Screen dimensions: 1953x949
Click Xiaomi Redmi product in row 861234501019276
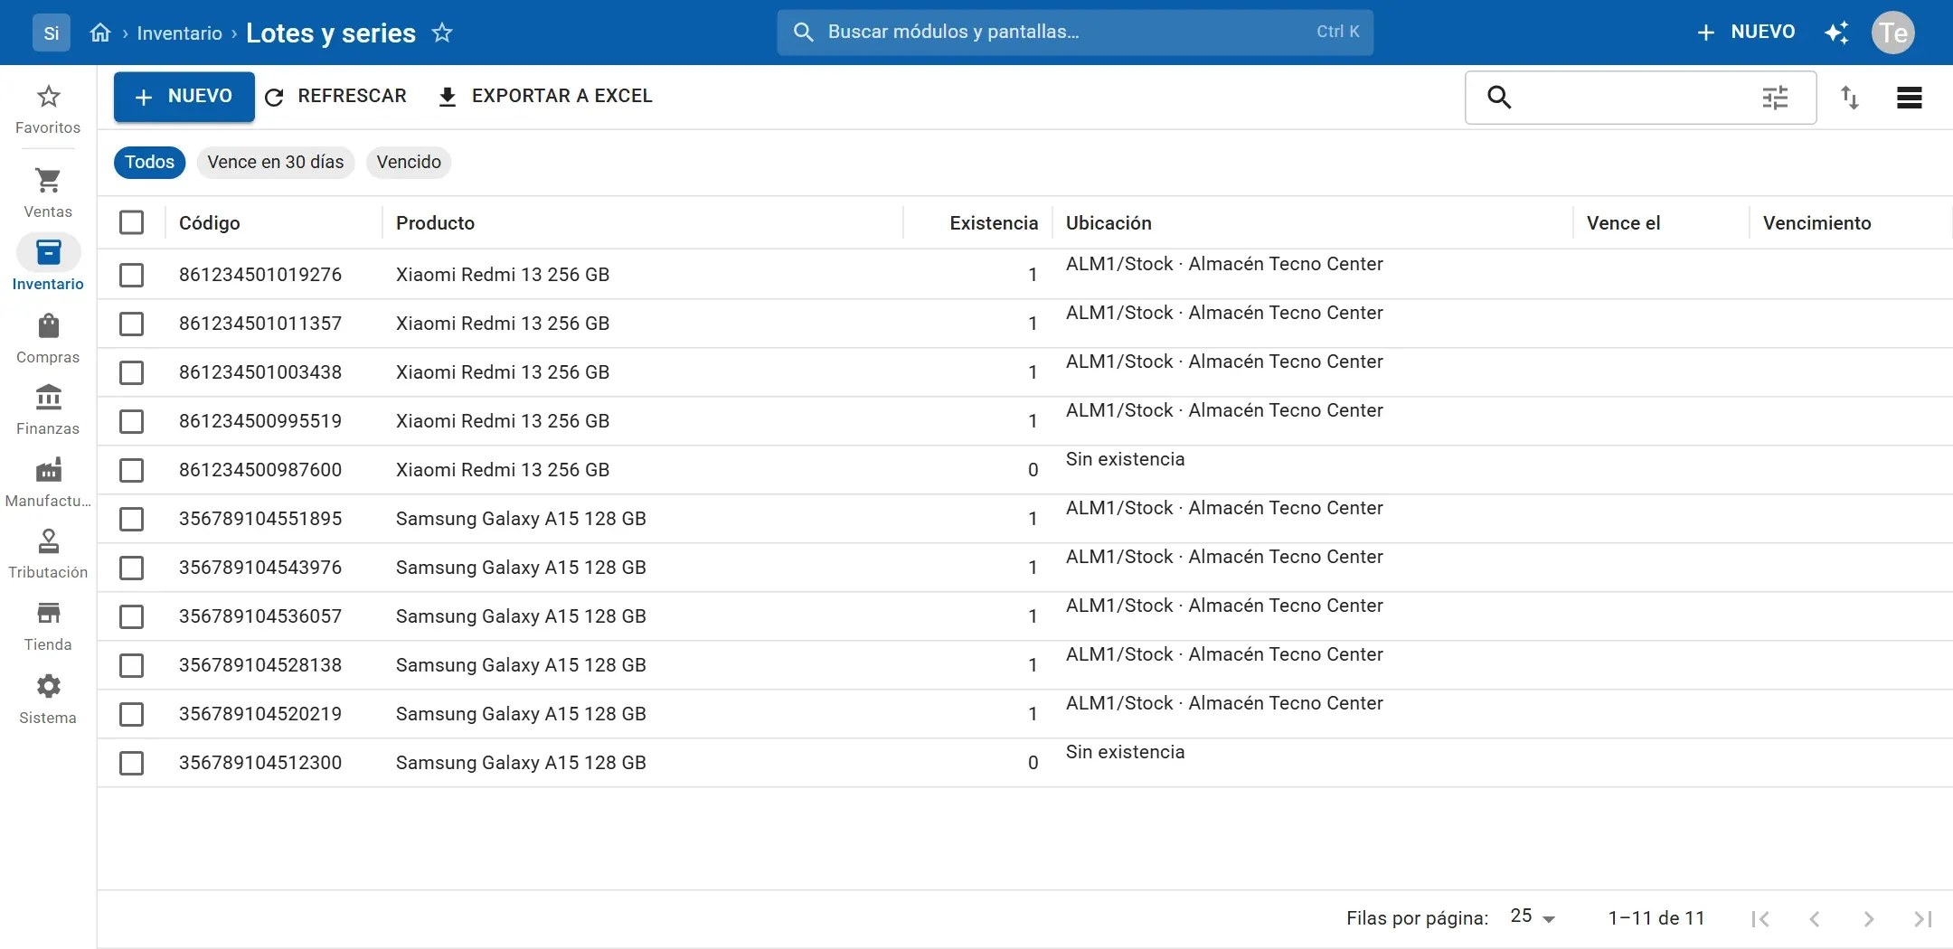point(503,275)
